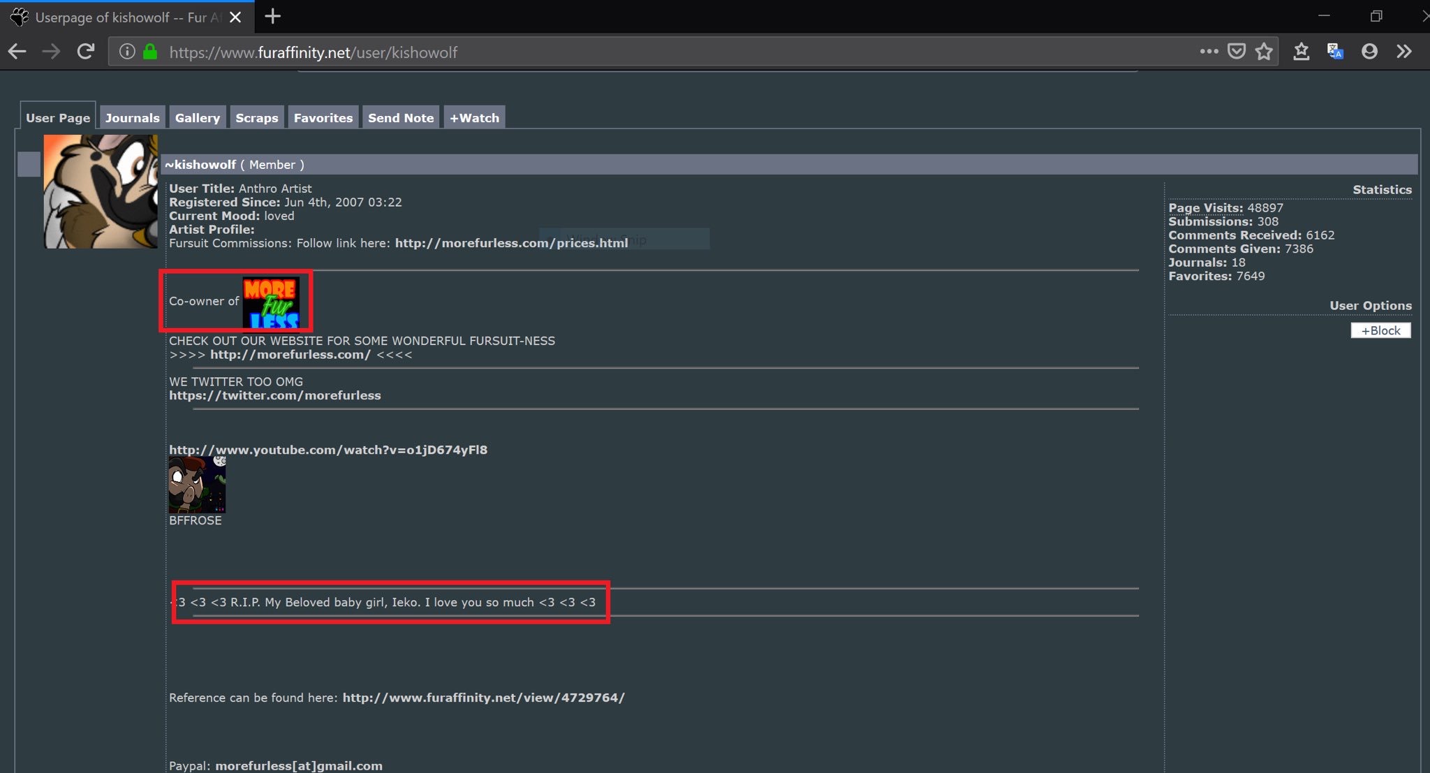The height and width of the screenshot is (773, 1430).
Task: Click the Page Visits 48897 statistic
Action: tap(1225, 207)
